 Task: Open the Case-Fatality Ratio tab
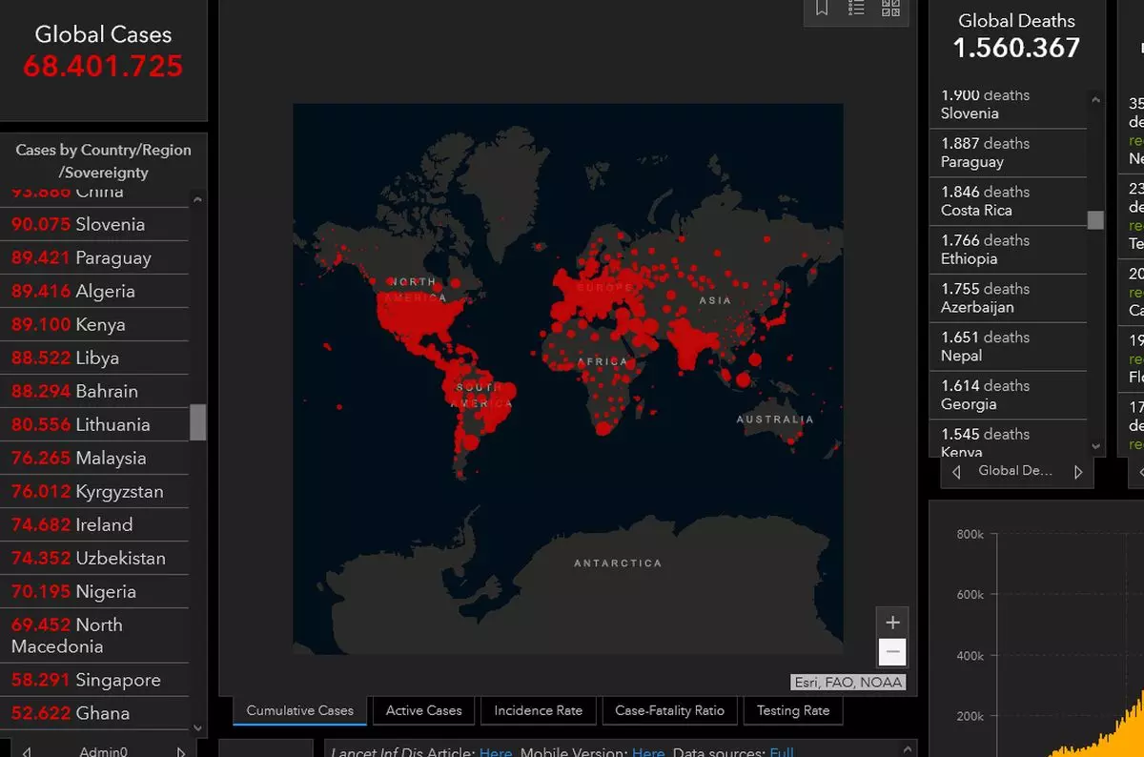669,710
